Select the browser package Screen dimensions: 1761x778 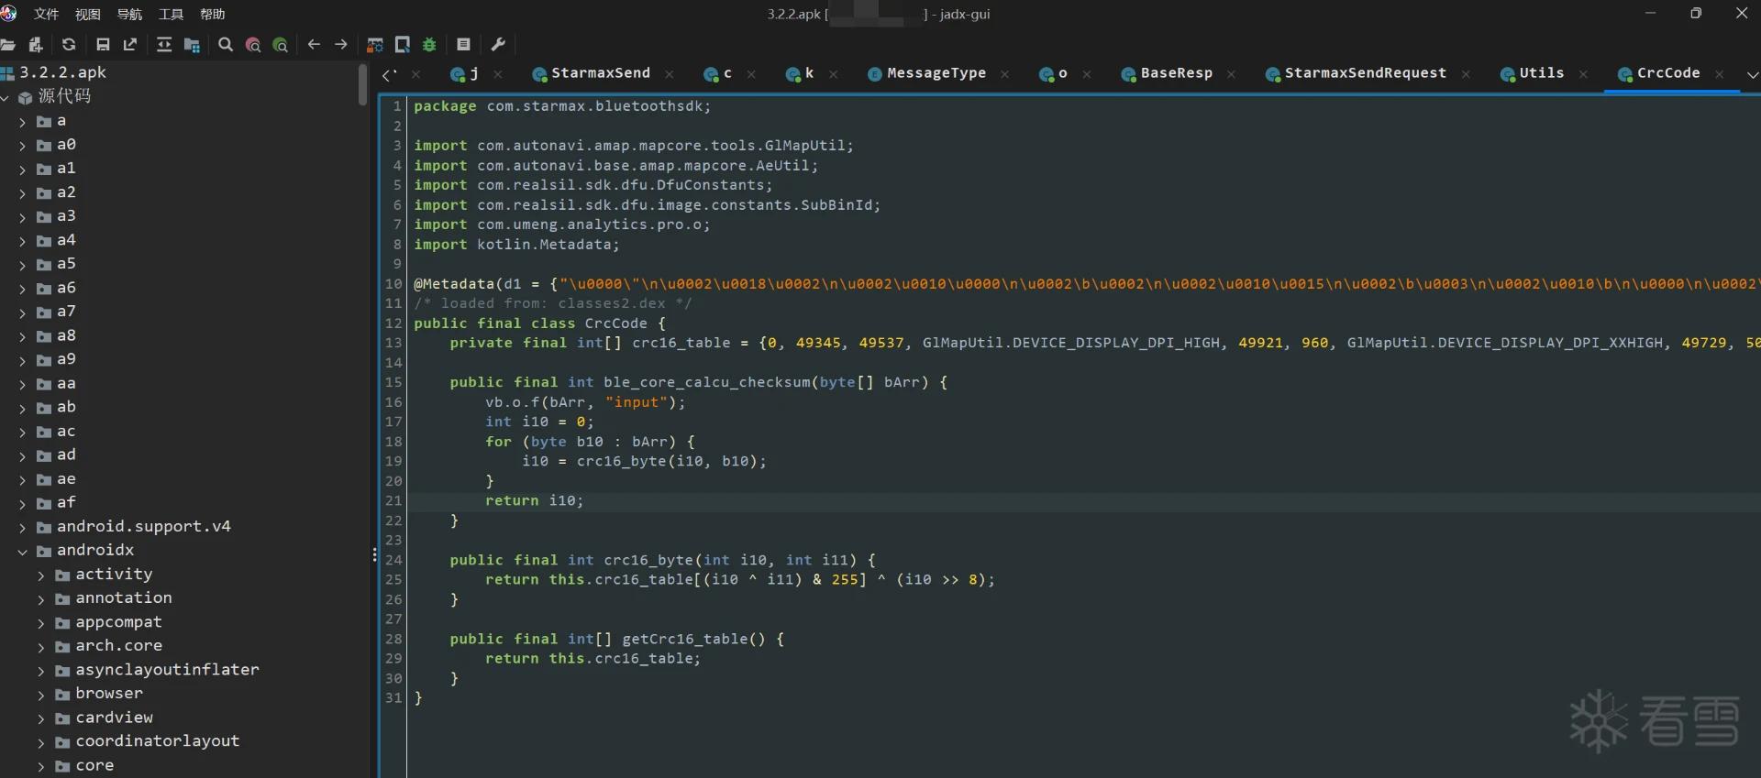tap(109, 694)
